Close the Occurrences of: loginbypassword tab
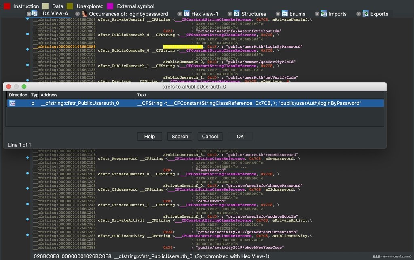This screenshot has height=260, width=414. [78, 14]
